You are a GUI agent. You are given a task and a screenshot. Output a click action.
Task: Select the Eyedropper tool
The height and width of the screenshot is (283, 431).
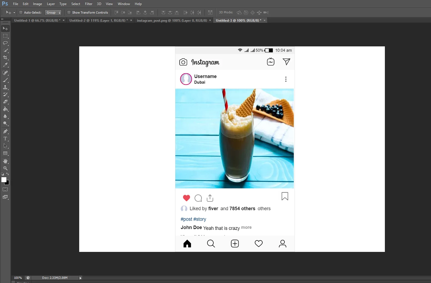click(5, 65)
